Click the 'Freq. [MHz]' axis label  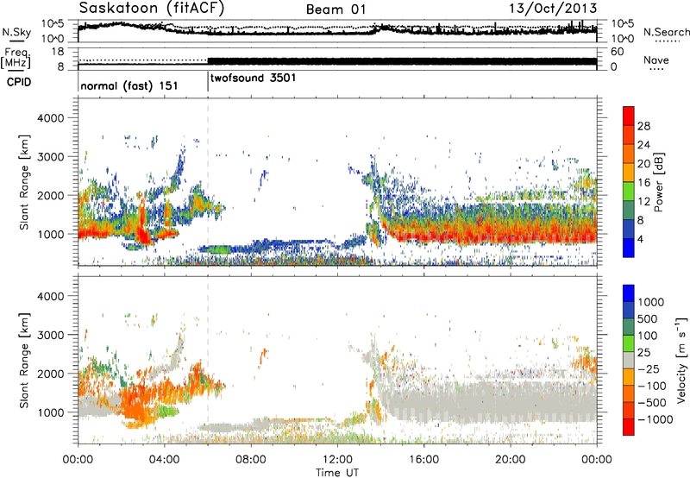coord(16,59)
